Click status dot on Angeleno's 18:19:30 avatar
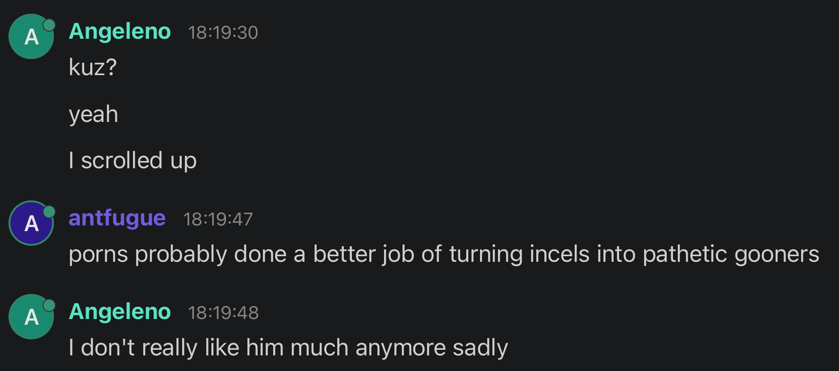This screenshot has width=839, height=371. (49, 25)
